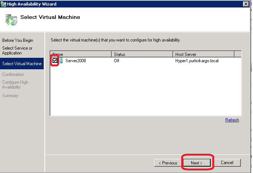Go to the Before You Begin step

(x=18, y=40)
